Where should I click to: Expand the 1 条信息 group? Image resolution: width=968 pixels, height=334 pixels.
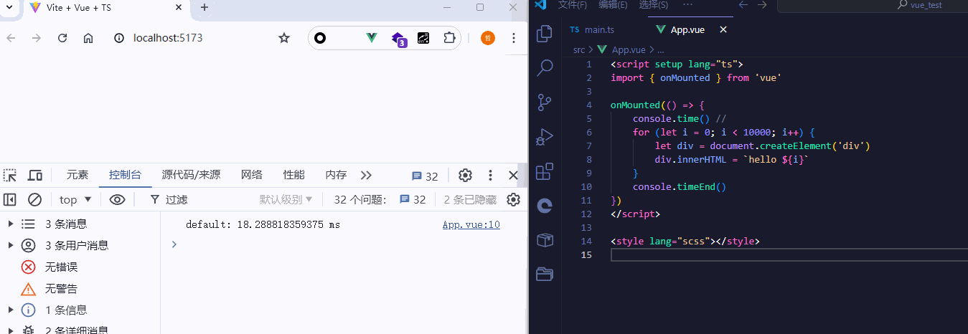coord(10,310)
